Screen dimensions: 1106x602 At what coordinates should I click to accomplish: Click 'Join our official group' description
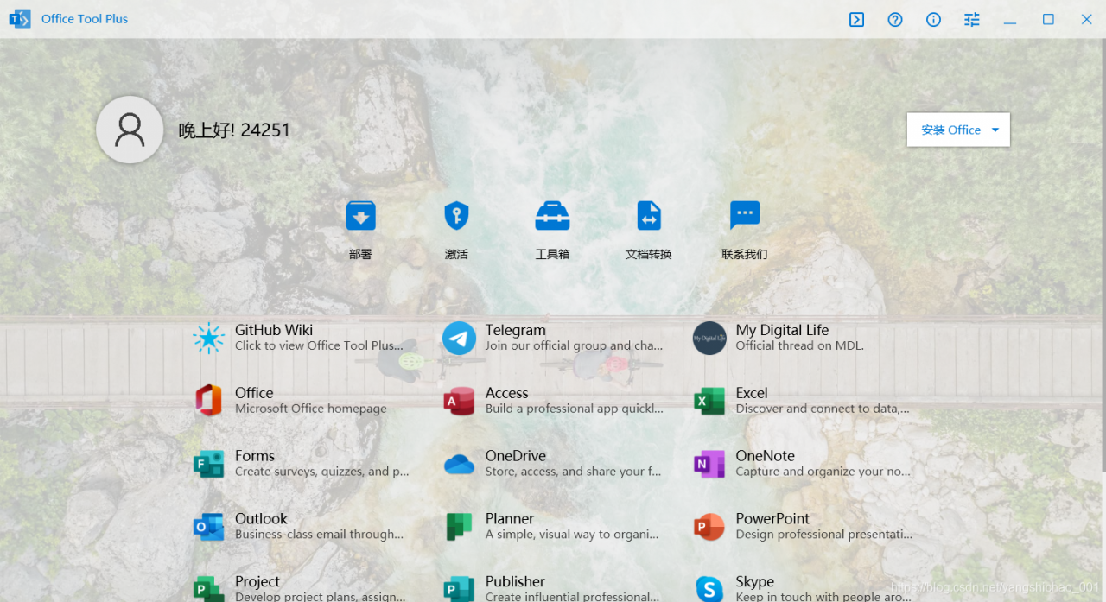pyautogui.click(x=574, y=345)
